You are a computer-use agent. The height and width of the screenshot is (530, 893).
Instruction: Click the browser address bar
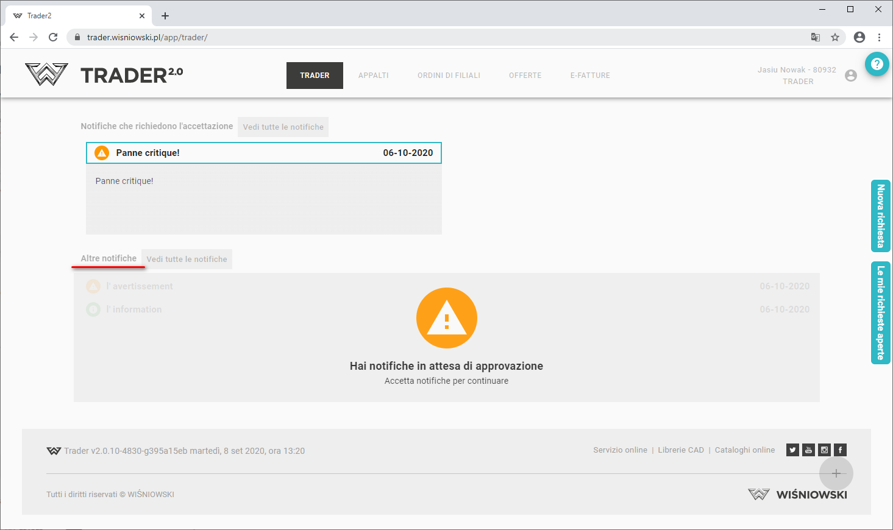pos(427,37)
